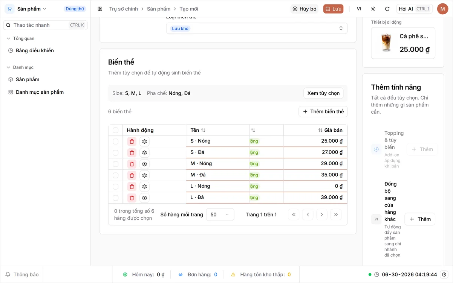Click the Lưu save button
This screenshot has width=453, height=283.
point(333,9)
